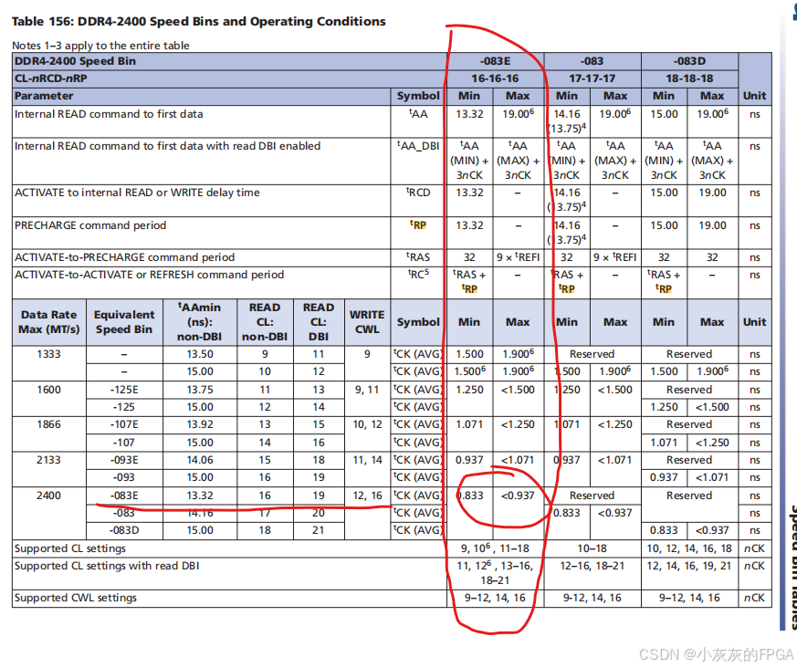Click the highlighted tRP symbol in Symbol column
The width and height of the screenshot is (797, 668).
pos(418,225)
